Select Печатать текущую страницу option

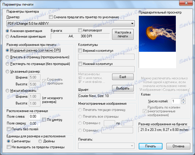pos(80,110)
